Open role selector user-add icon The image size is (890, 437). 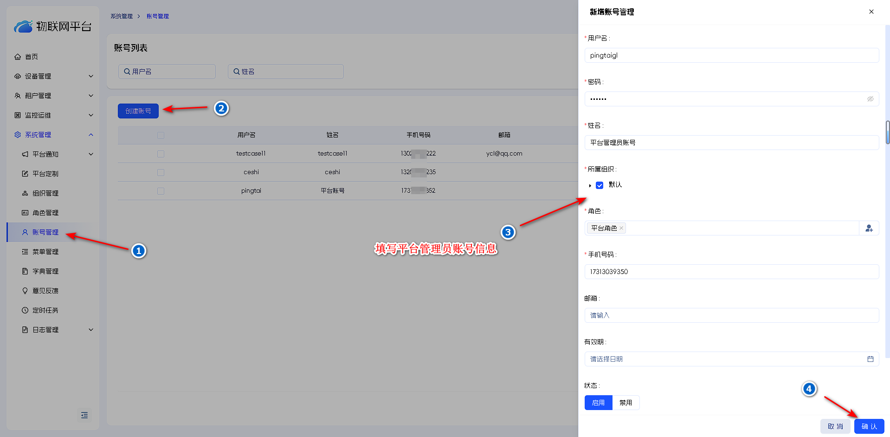click(869, 228)
